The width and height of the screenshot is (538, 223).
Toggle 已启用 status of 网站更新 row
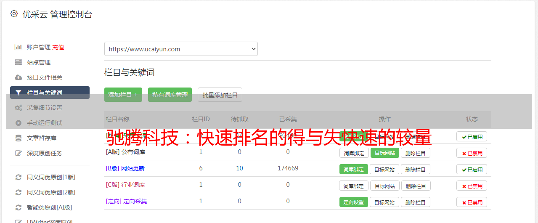pos(472,169)
